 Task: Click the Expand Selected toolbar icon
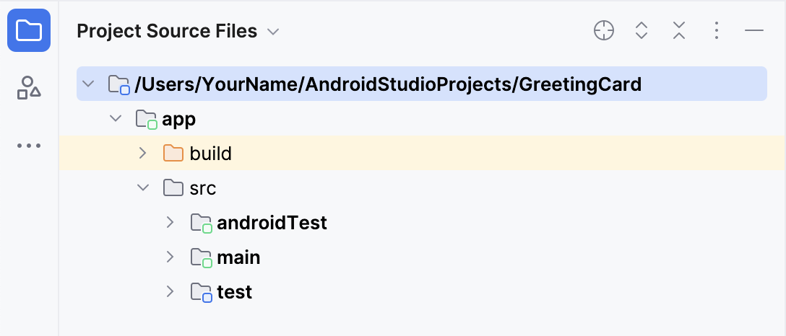point(642,30)
